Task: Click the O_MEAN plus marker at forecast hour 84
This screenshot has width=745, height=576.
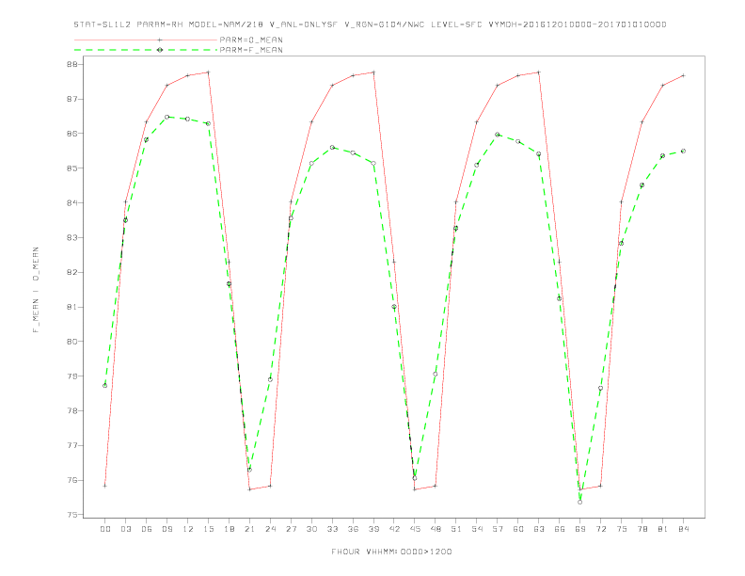Action: tap(683, 75)
